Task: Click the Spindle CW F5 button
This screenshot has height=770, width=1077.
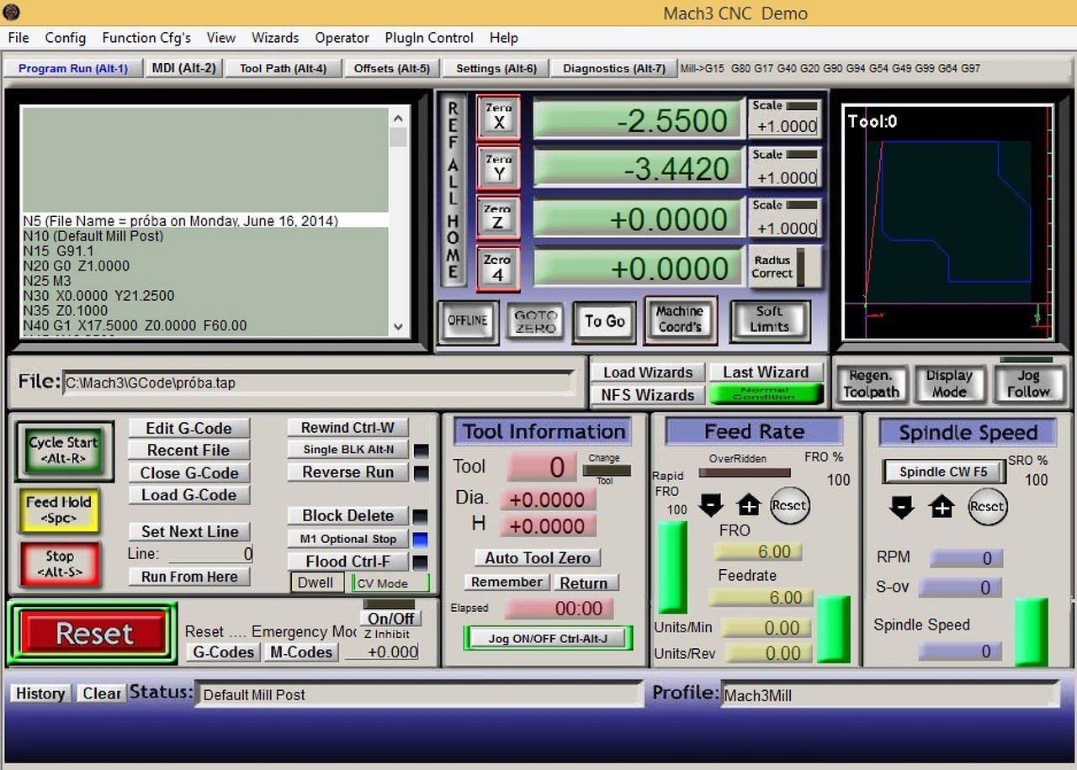Action: click(943, 472)
